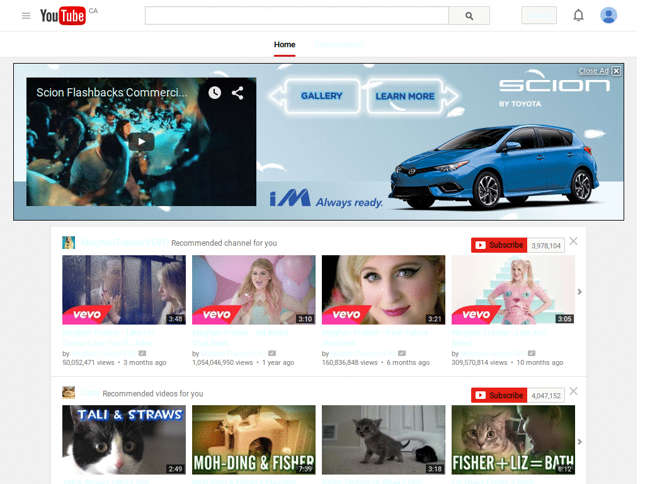Viewport: 645px width, 484px height.
Task: Open Lips Are Movin title link
Action: [x=499, y=338]
